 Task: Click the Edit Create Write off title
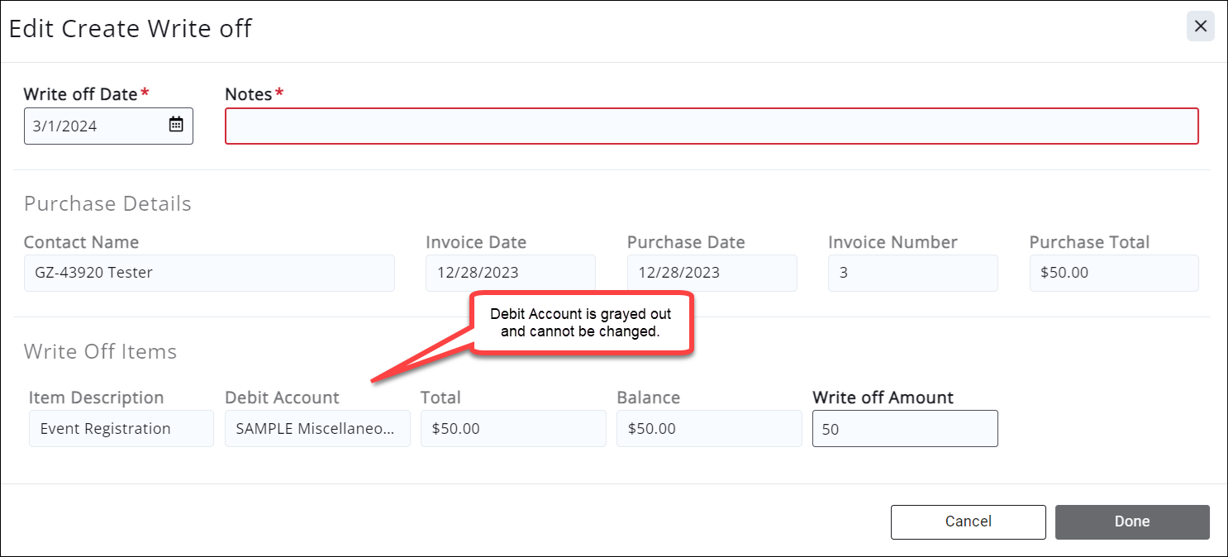(x=130, y=28)
